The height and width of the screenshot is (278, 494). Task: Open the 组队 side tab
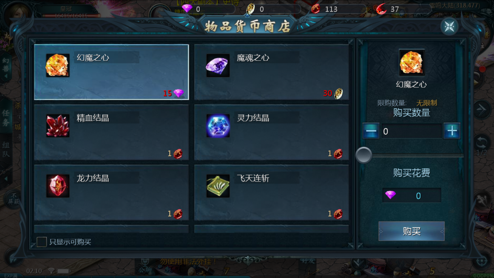point(6,149)
